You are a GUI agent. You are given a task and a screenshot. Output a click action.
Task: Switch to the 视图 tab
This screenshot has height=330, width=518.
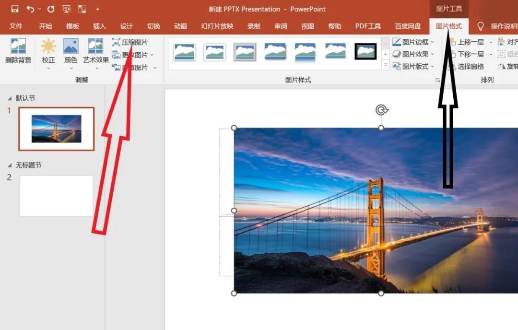click(x=307, y=26)
